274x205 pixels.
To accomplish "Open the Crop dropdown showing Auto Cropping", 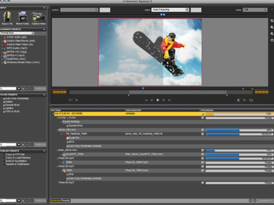I will pyautogui.click(x=170, y=10).
